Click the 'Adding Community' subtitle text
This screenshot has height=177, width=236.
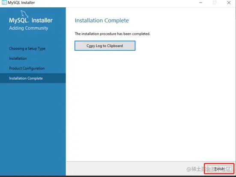28,28
